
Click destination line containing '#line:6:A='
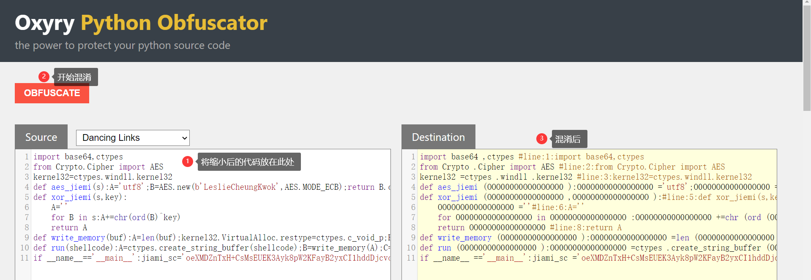(511, 207)
